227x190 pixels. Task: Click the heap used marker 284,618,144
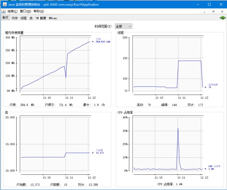coord(103,41)
